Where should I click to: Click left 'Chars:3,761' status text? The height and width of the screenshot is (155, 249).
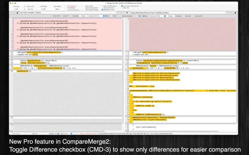coord(57,16)
